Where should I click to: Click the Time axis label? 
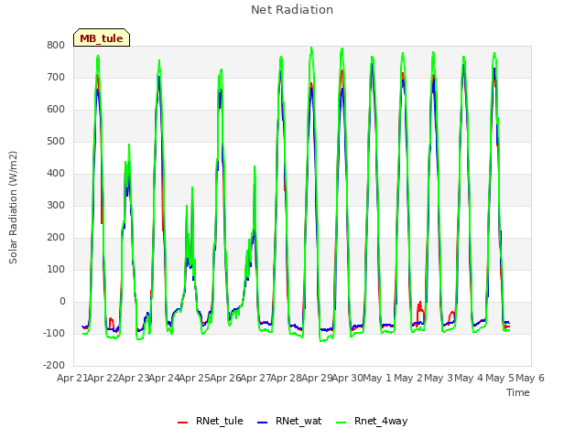pos(518,392)
